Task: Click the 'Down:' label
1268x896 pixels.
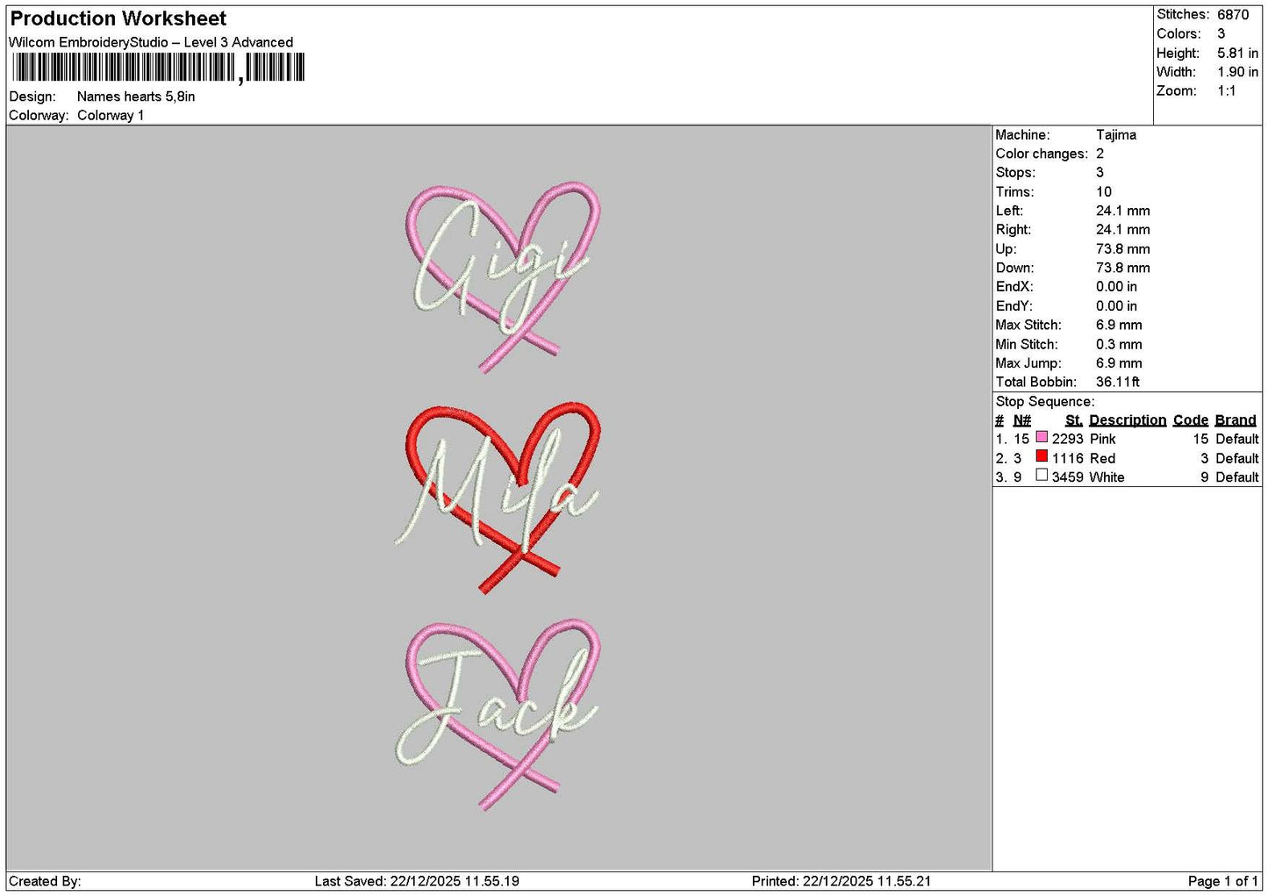Action: [1014, 269]
